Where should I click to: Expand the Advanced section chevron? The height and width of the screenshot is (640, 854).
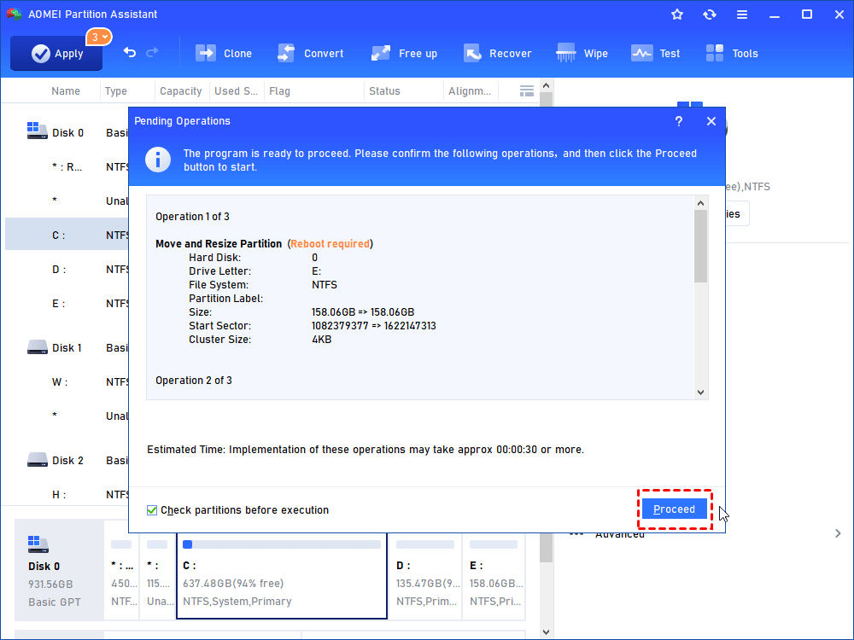838,533
